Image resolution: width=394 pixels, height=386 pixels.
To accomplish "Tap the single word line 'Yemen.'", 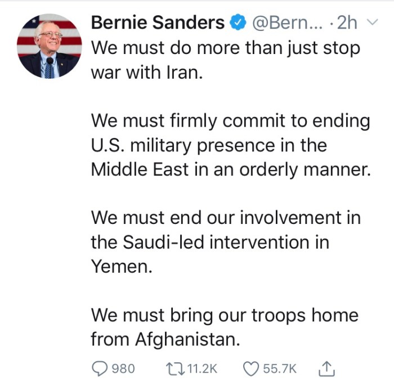I will [122, 266].
